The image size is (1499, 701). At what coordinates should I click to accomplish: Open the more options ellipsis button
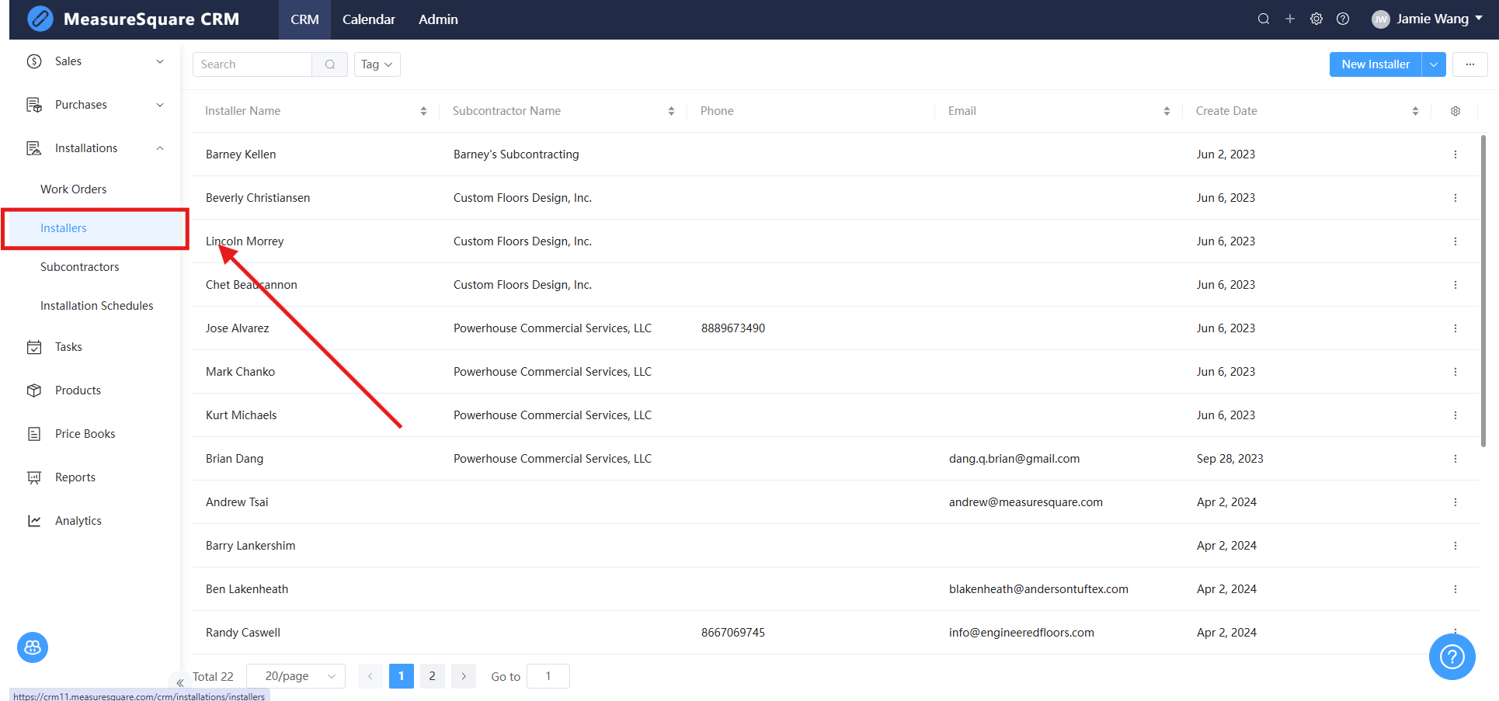pos(1470,64)
